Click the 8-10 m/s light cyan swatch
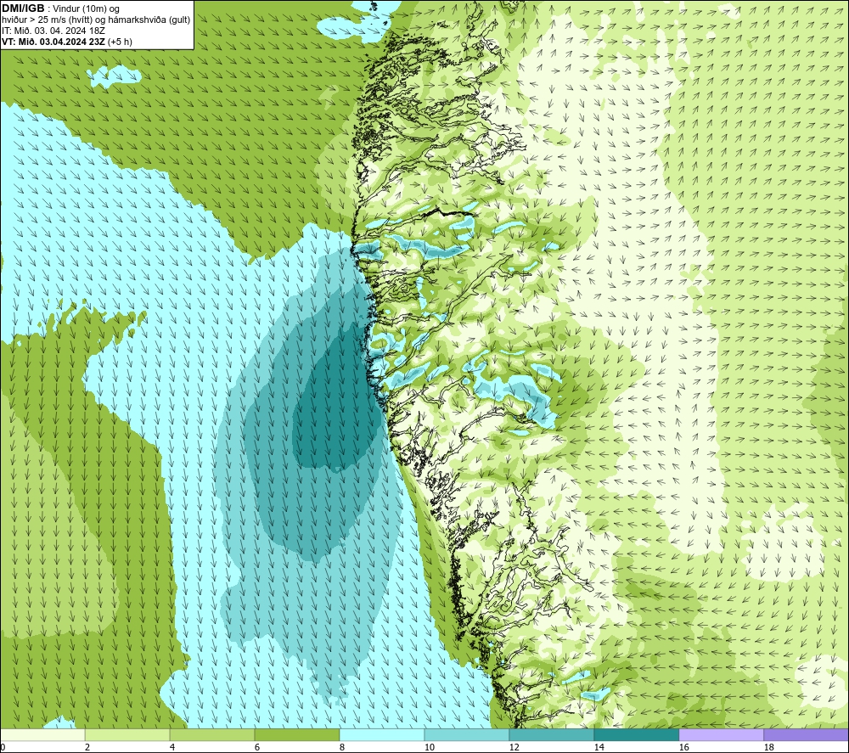Image resolution: width=849 pixels, height=753 pixels. (382, 734)
